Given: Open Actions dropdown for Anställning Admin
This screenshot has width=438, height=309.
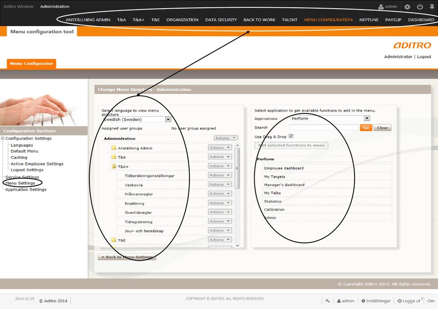Looking at the screenshot, I should [220, 147].
